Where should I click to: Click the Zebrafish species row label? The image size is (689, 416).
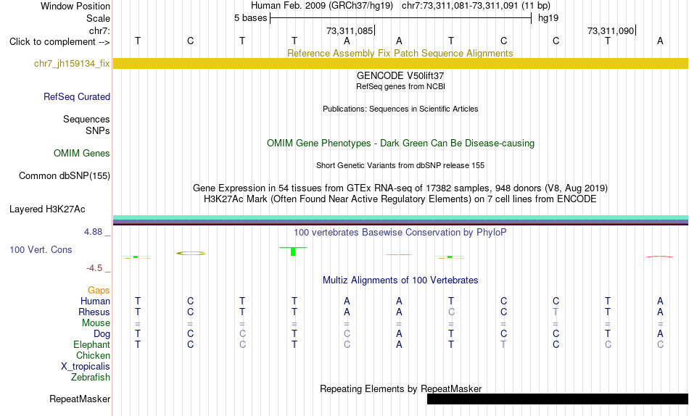pyautogui.click(x=91, y=378)
